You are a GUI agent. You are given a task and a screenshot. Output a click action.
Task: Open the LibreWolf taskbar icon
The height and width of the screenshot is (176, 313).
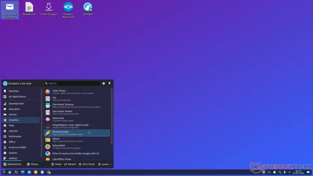pyautogui.click(x=42, y=172)
